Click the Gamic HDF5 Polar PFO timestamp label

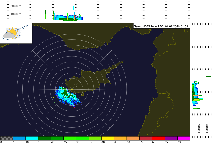coord(161,26)
